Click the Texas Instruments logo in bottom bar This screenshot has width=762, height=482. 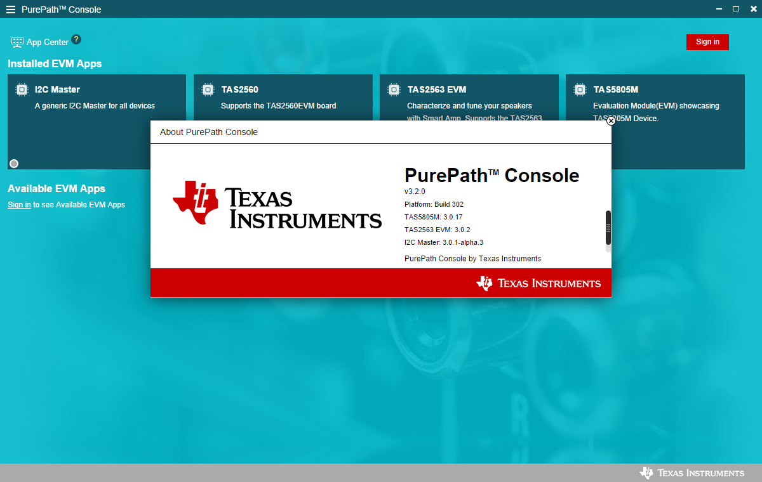692,472
